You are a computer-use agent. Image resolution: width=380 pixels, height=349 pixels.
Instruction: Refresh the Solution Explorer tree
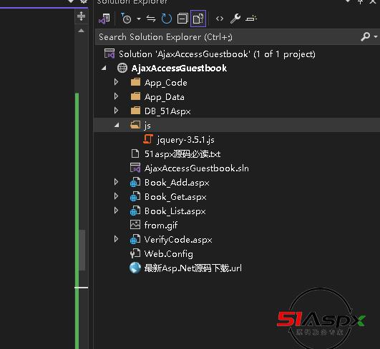[x=167, y=19]
